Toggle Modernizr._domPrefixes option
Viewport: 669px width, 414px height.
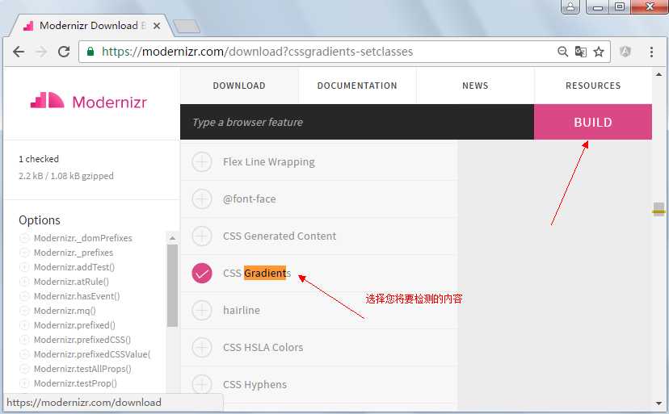(24, 238)
